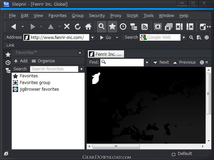
Task: Select the Favorites star sidebar tab
Action: pos(8,55)
